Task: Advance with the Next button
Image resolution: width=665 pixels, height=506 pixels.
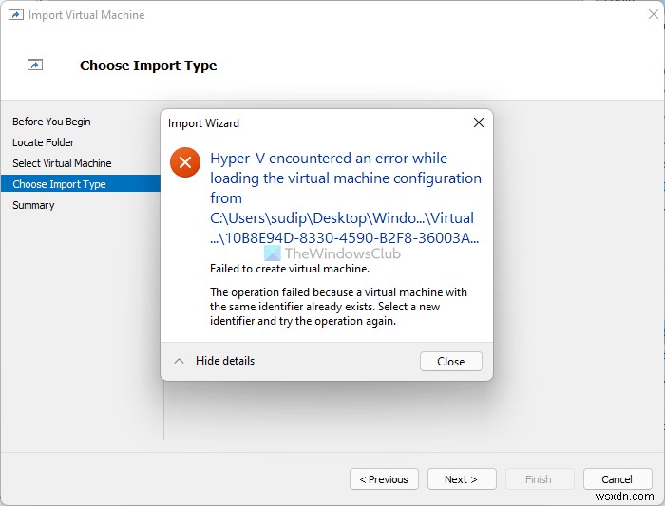Action: [461, 479]
